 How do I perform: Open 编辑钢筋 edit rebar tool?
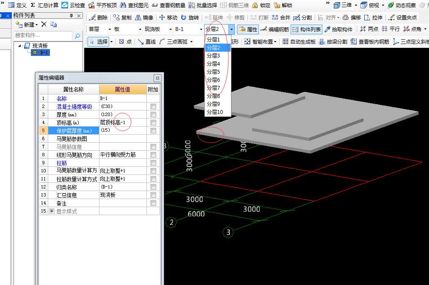[x=275, y=29]
